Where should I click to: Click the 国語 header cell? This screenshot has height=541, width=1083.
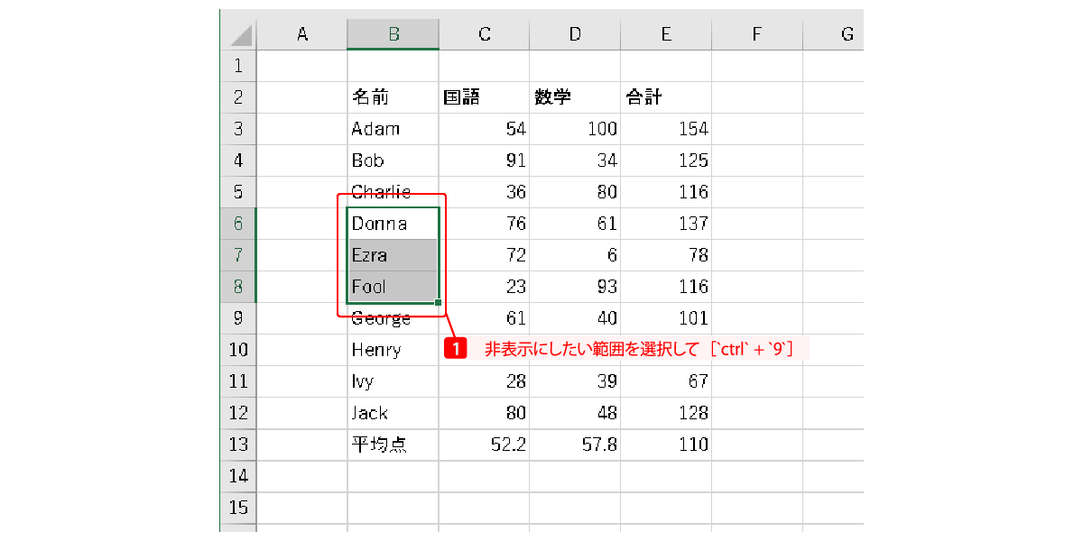tap(485, 97)
